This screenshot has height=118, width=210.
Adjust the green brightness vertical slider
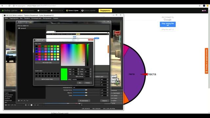[88, 55]
